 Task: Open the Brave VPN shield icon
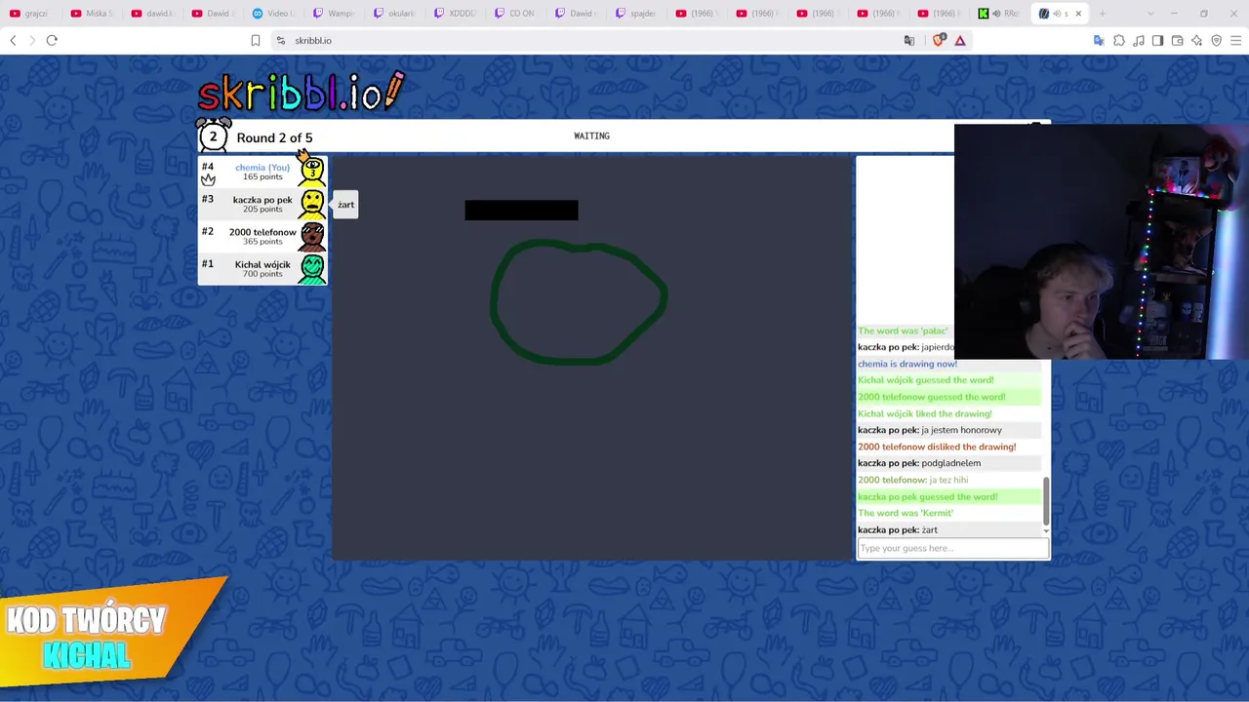click(x=1217, y=40)
